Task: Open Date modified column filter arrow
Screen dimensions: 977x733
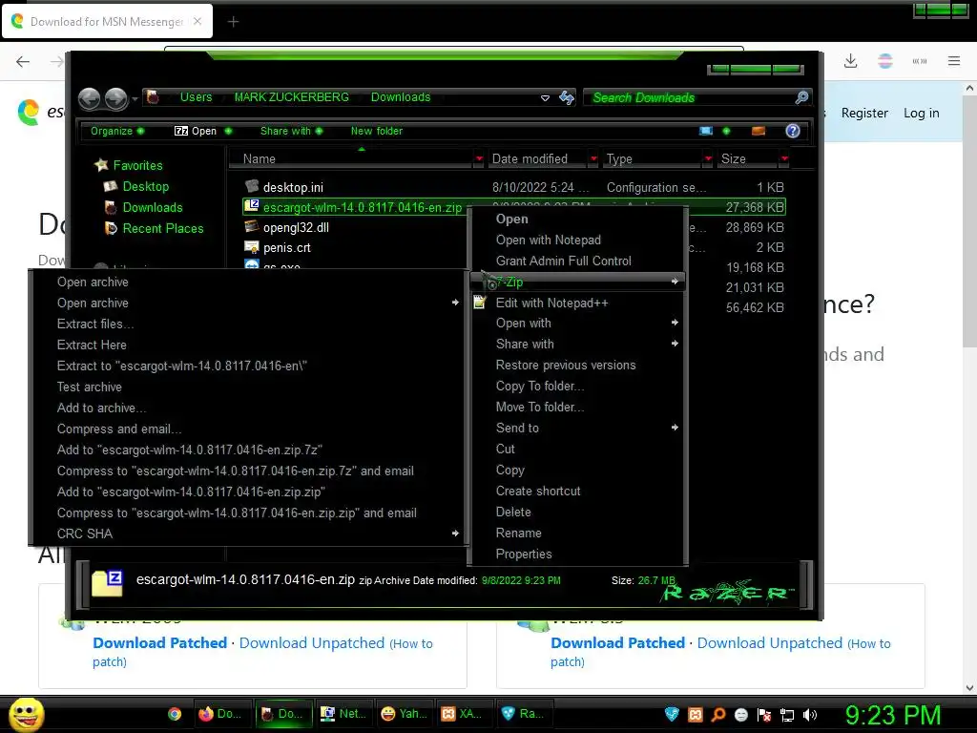Action: point(593,159)
